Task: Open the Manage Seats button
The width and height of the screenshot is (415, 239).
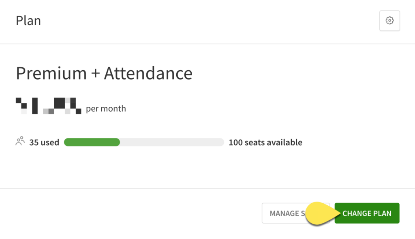Action: point(285,213)
